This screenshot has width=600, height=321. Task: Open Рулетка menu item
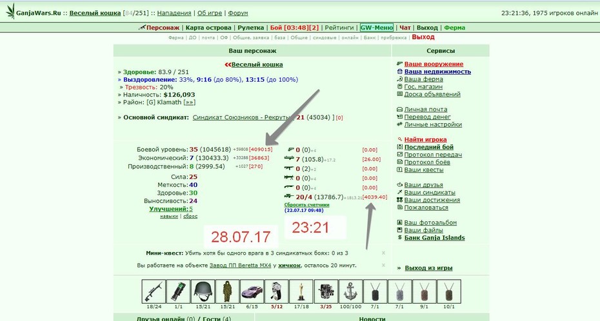(x=250, y=28)
